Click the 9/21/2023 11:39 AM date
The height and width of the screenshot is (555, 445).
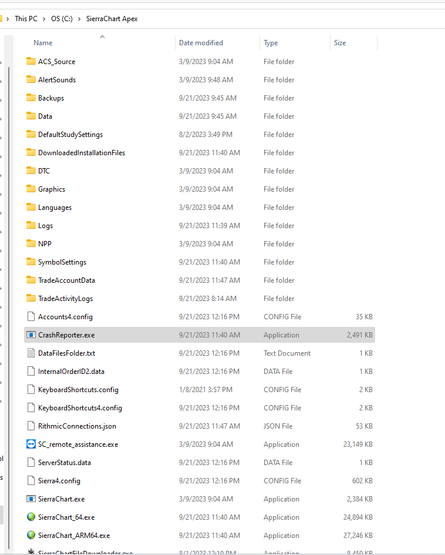(210, 226)
